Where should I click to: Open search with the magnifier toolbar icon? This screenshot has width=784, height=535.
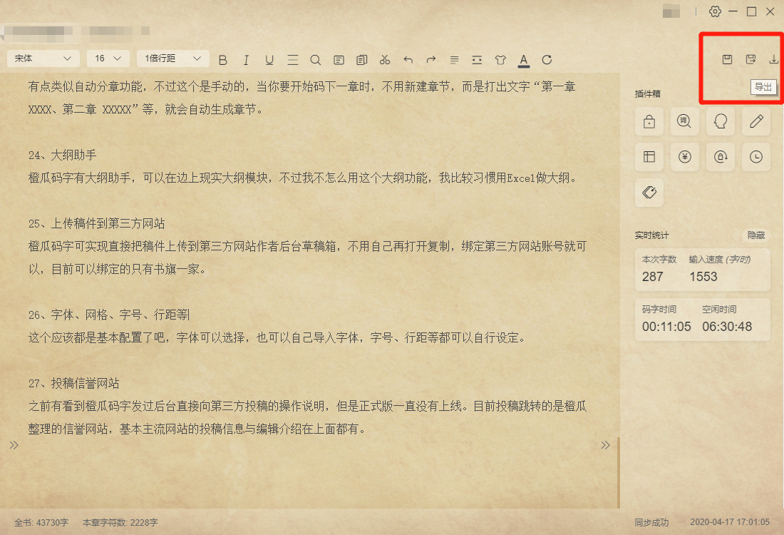[x=316, y=60]
